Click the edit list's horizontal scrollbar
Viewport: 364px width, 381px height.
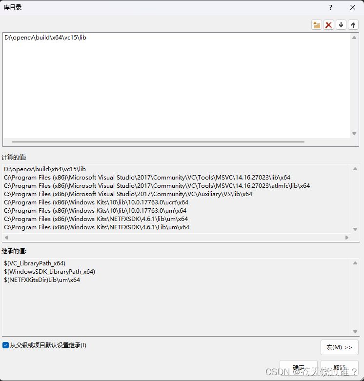(158, 142)
